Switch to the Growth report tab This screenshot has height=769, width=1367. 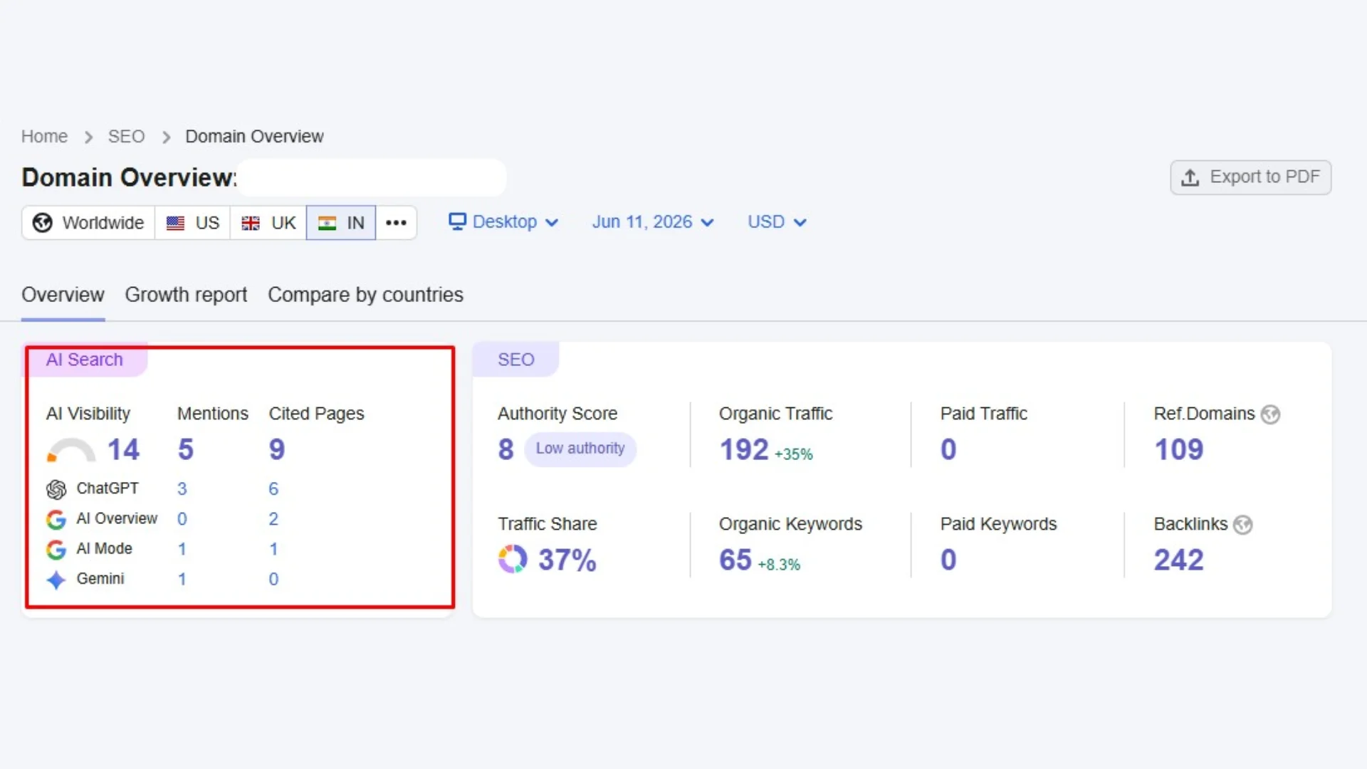186,295
